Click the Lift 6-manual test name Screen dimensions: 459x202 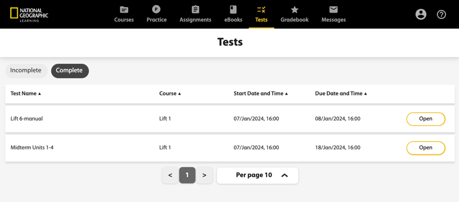[26, 119]
